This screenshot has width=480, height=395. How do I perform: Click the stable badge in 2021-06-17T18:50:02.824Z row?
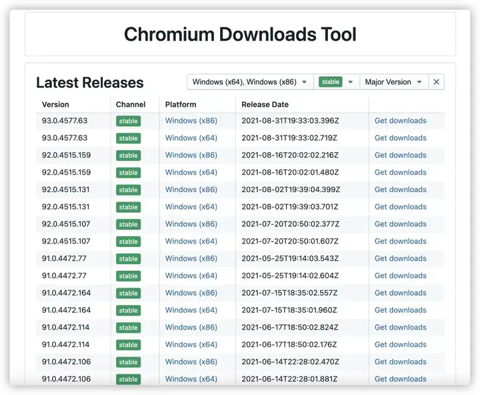[x=128, y=328]
